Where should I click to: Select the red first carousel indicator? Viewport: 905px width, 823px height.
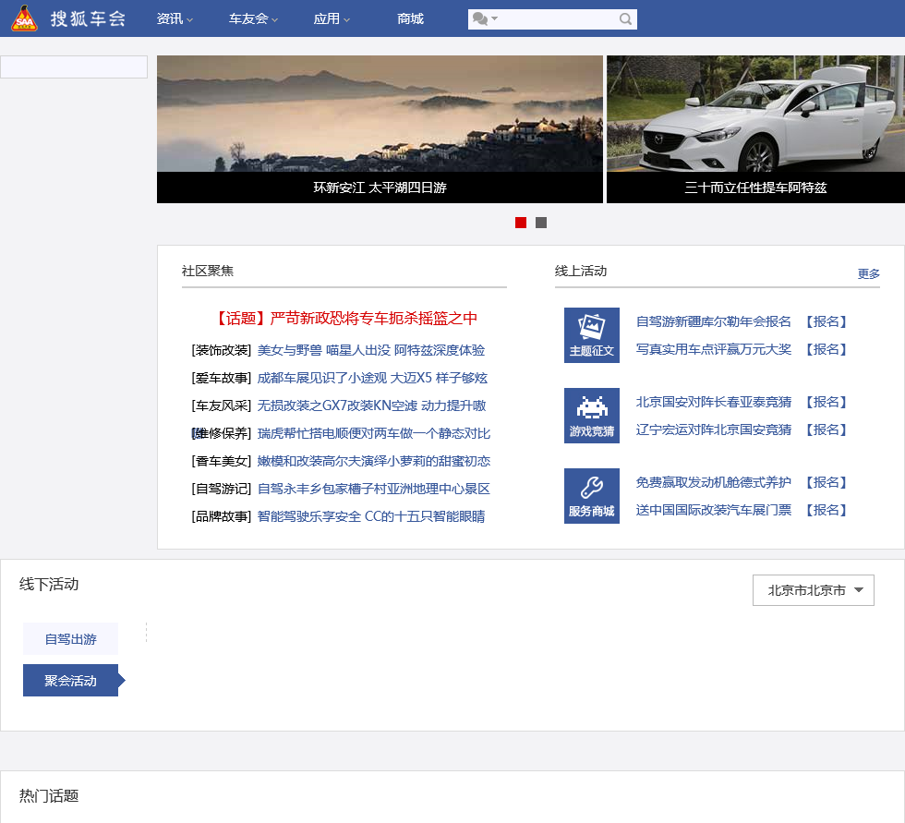521,223
